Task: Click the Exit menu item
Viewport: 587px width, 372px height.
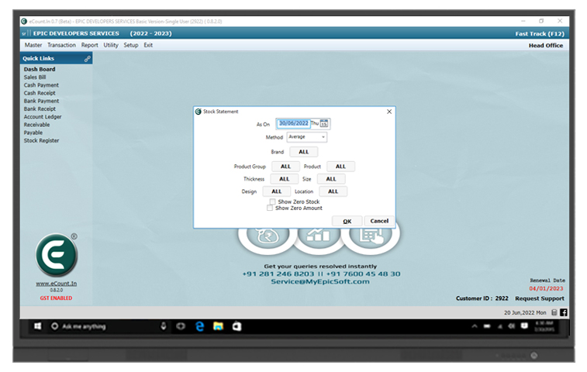Action: 148,45
